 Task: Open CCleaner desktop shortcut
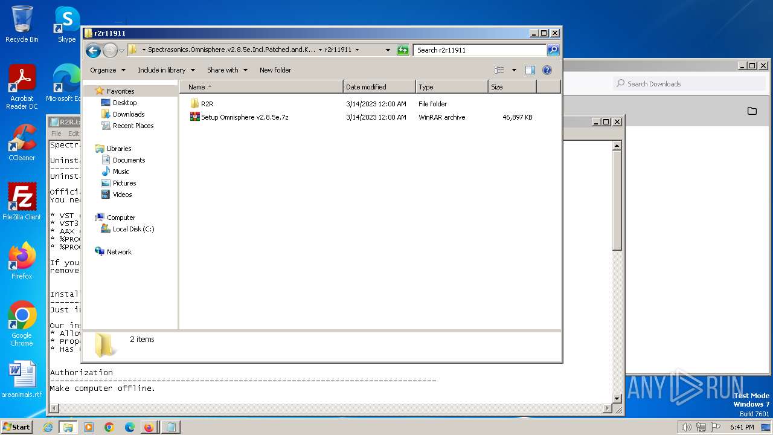coord(22,143)
